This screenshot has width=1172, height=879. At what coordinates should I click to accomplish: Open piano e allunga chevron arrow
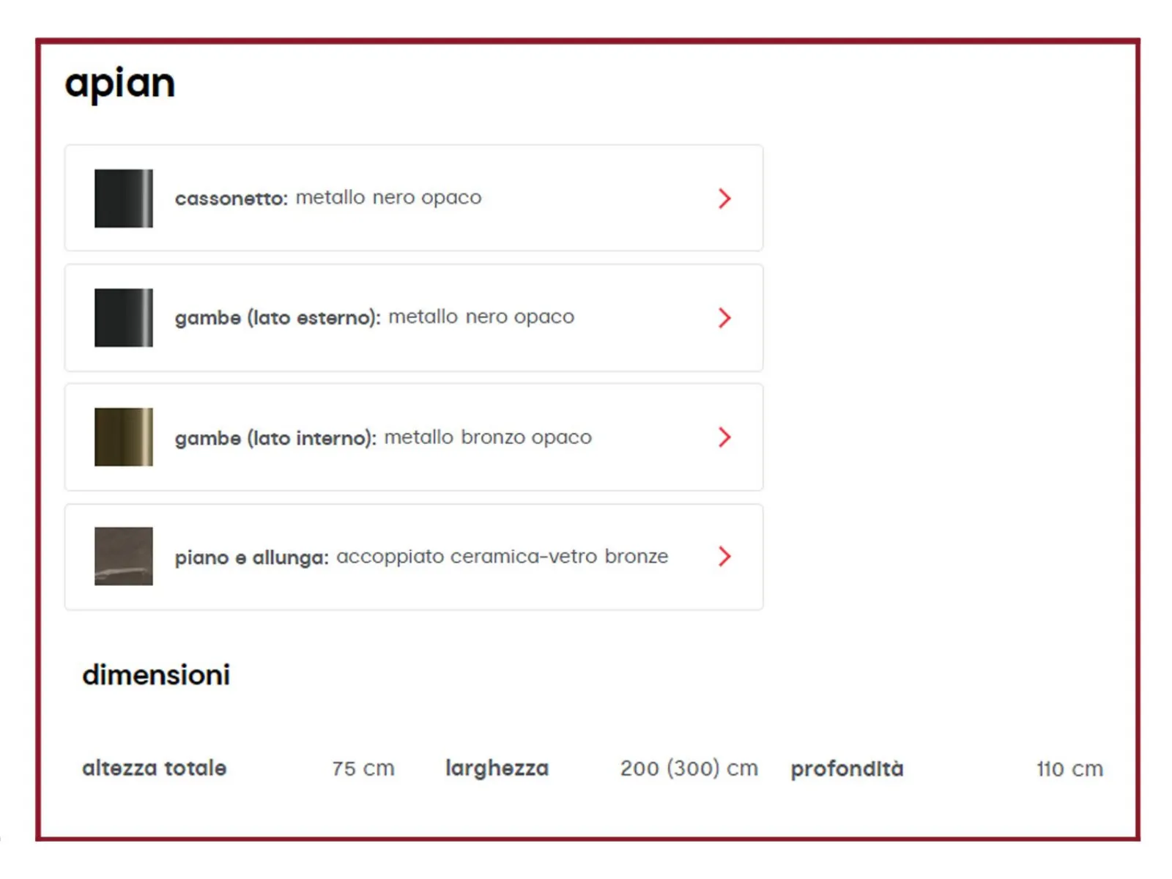coord(724,557)
